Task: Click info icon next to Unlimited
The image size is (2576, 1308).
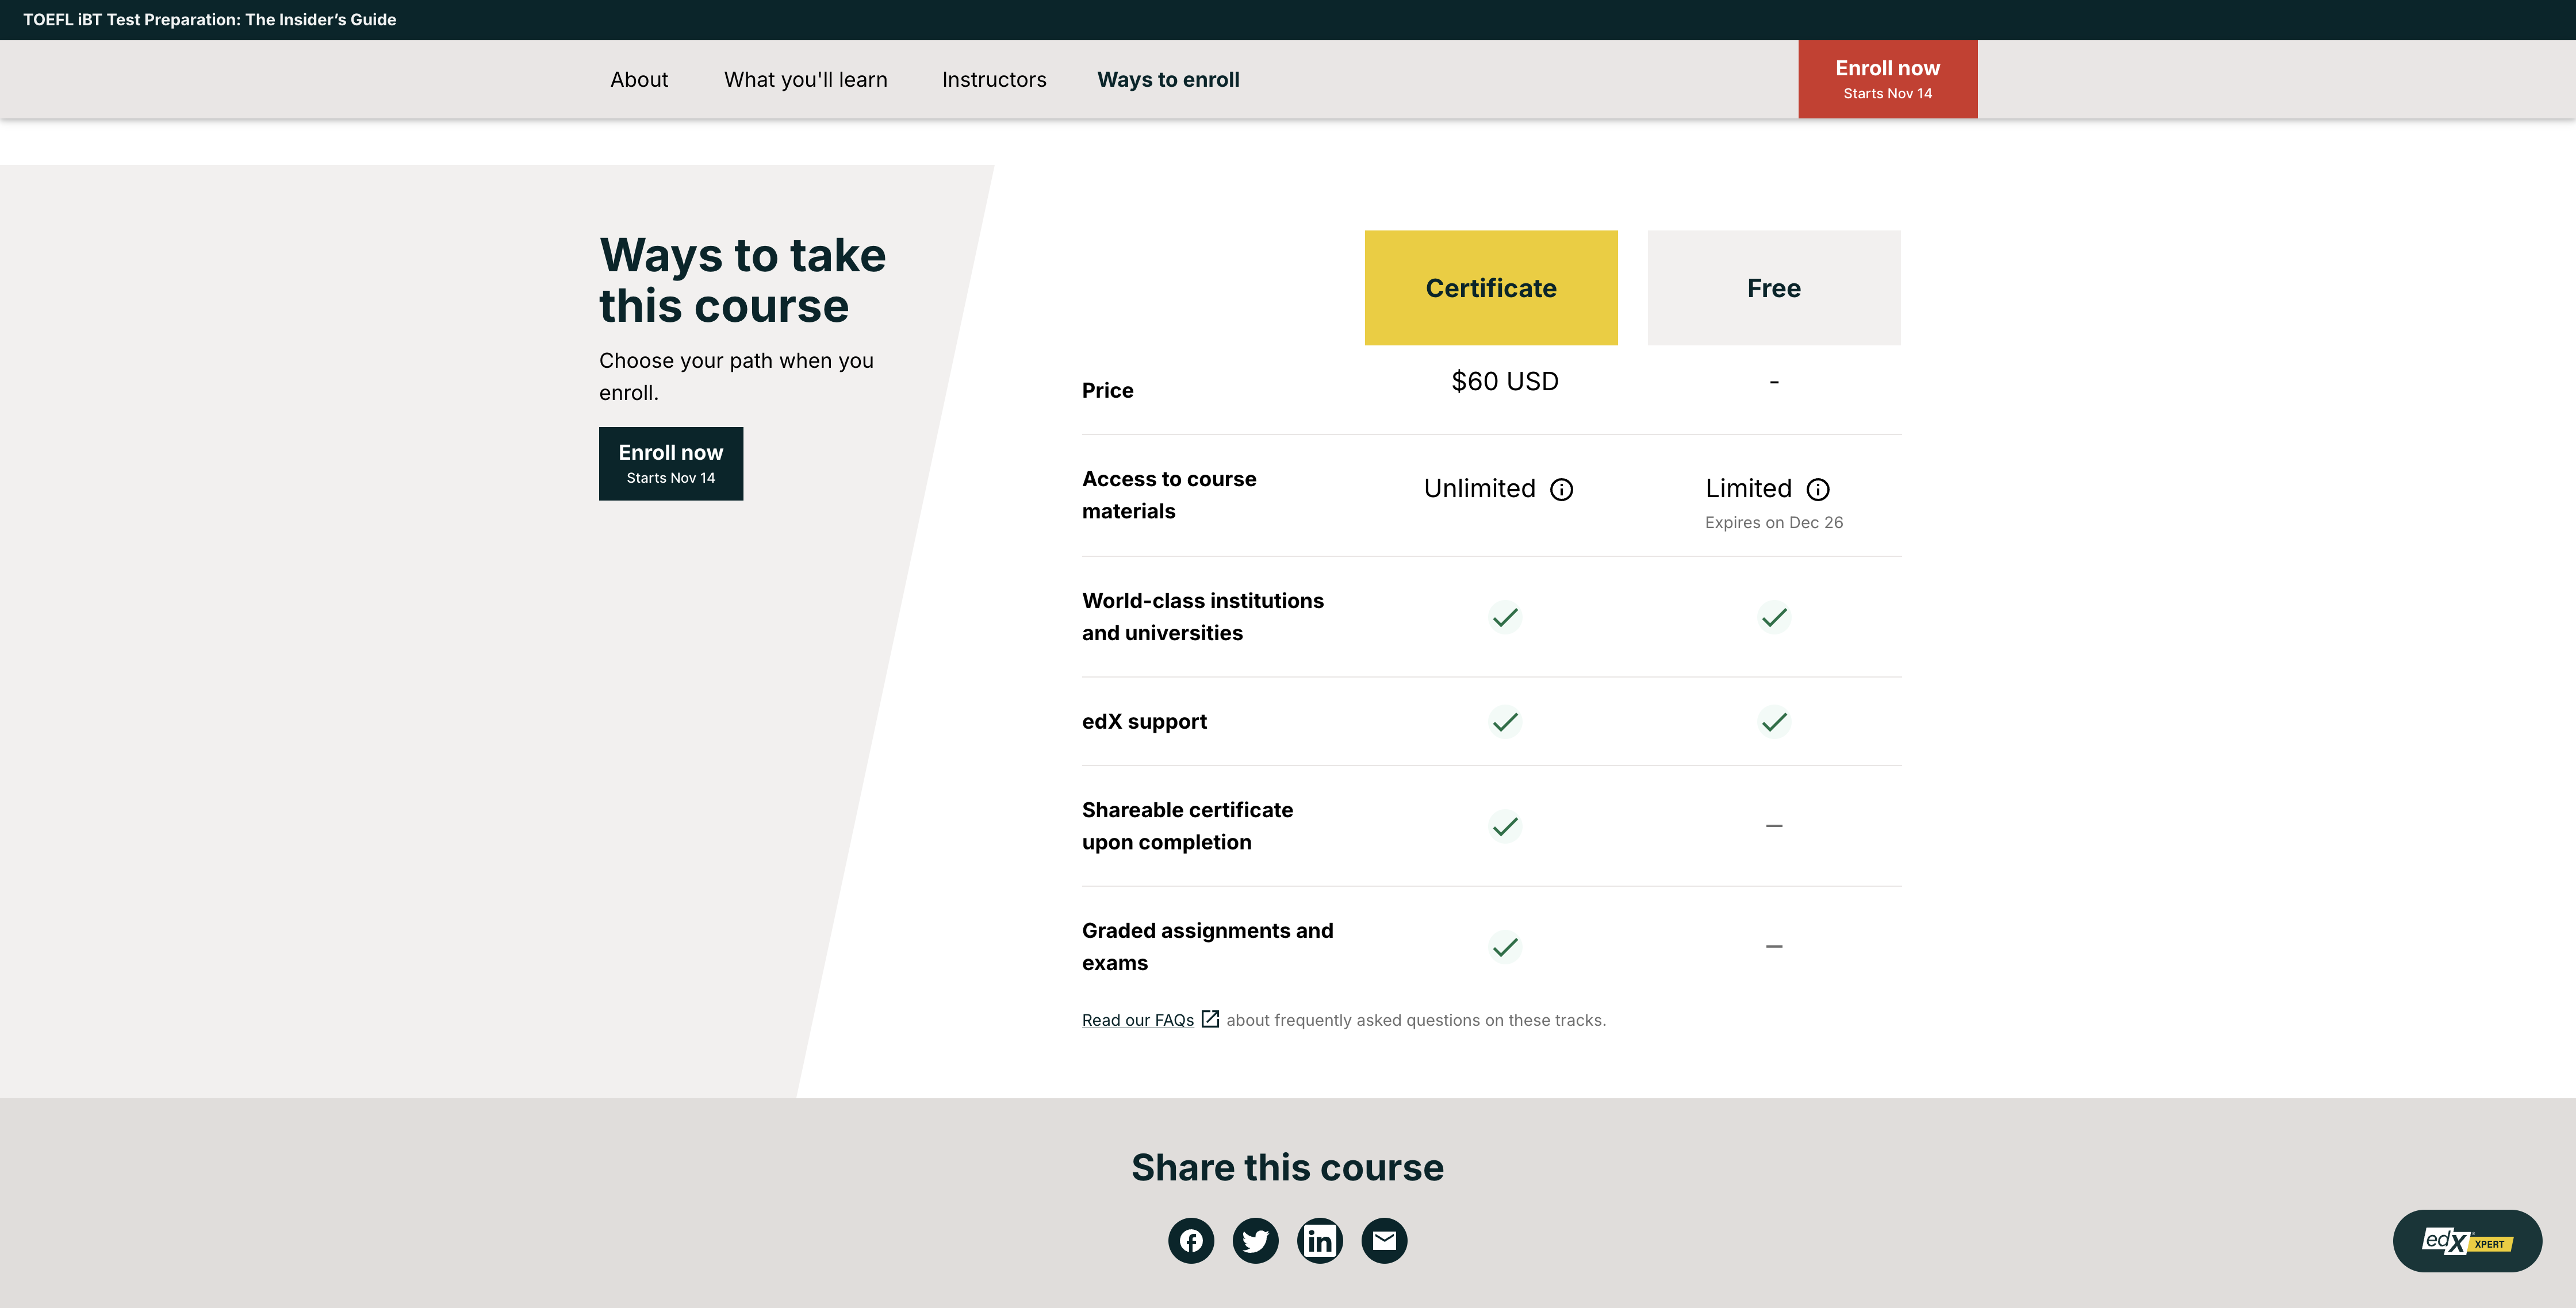Action: tap(1561, 490)
